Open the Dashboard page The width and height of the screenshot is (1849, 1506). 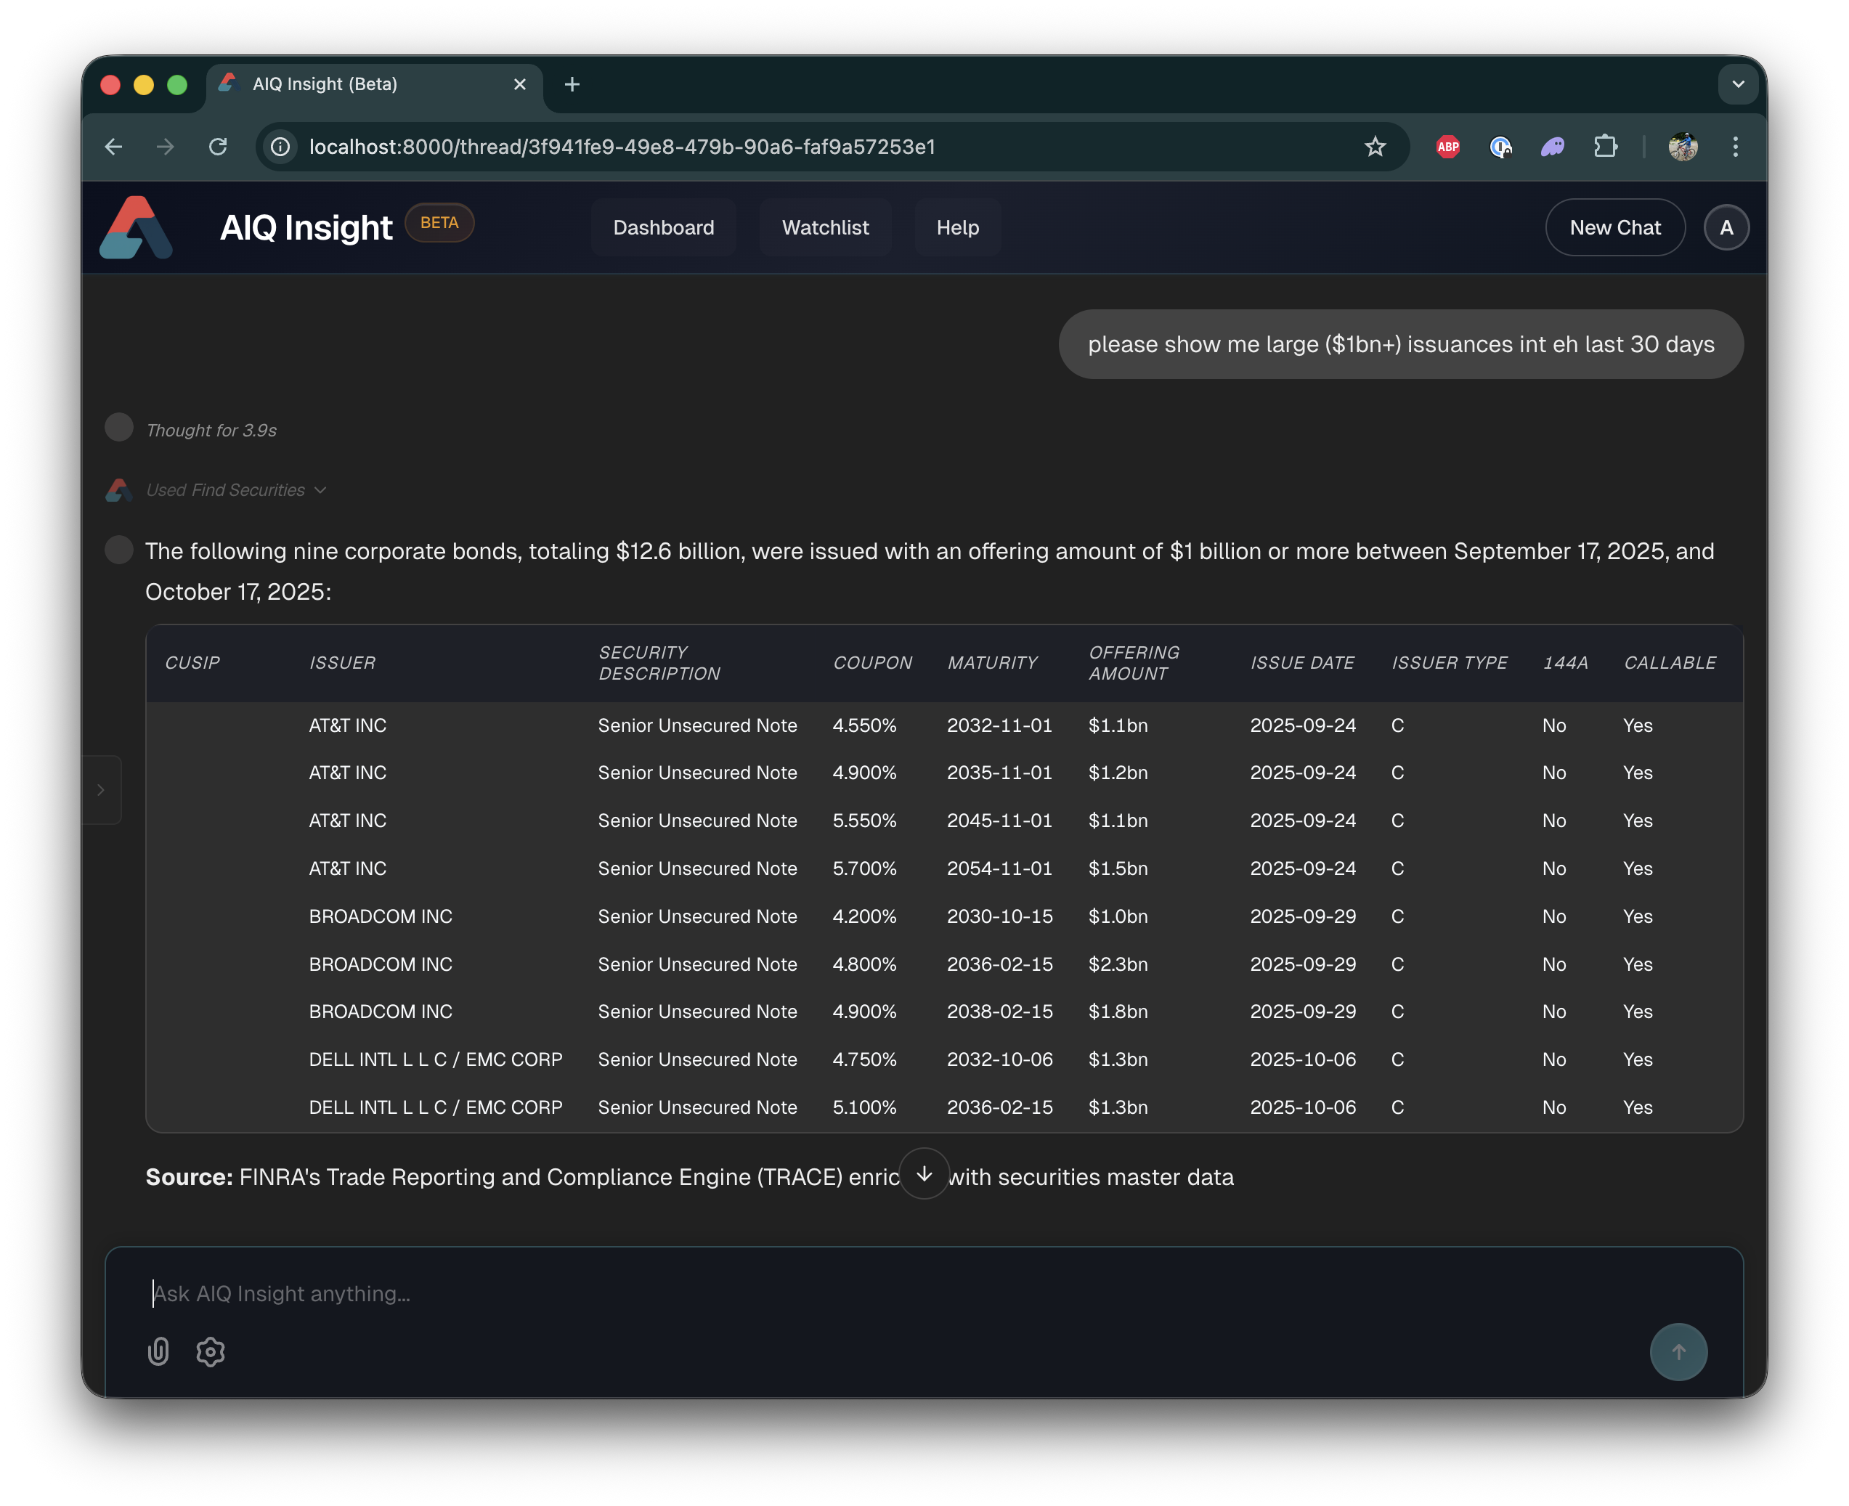click(x=663, y=227)
